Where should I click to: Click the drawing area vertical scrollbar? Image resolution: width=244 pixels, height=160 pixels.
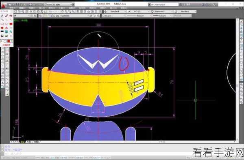coord(237,79)
